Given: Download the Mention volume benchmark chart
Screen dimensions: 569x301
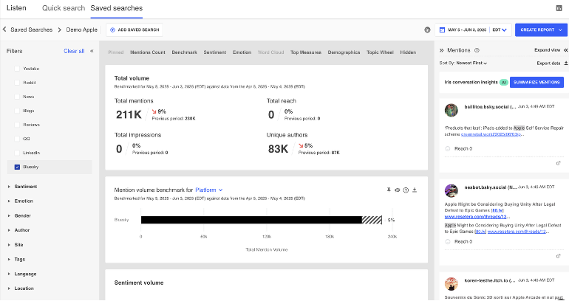Looking at the screenshot, I should pos(415,190).
